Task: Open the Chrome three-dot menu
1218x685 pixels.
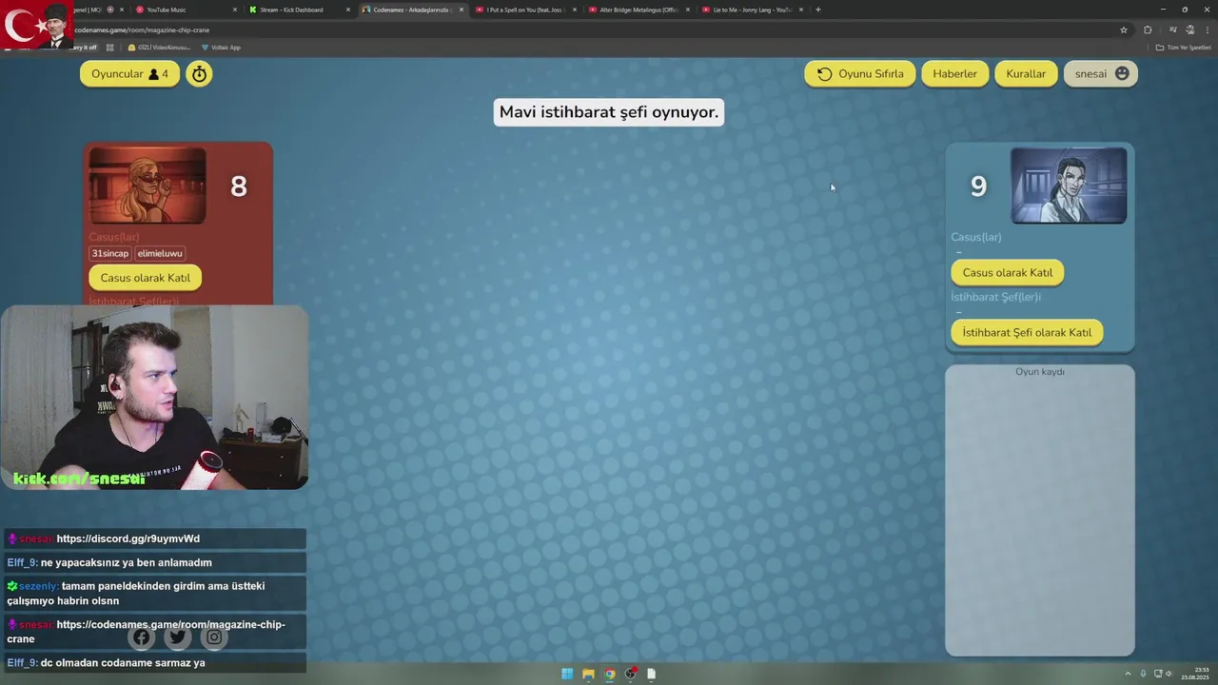Action: 1208,29
